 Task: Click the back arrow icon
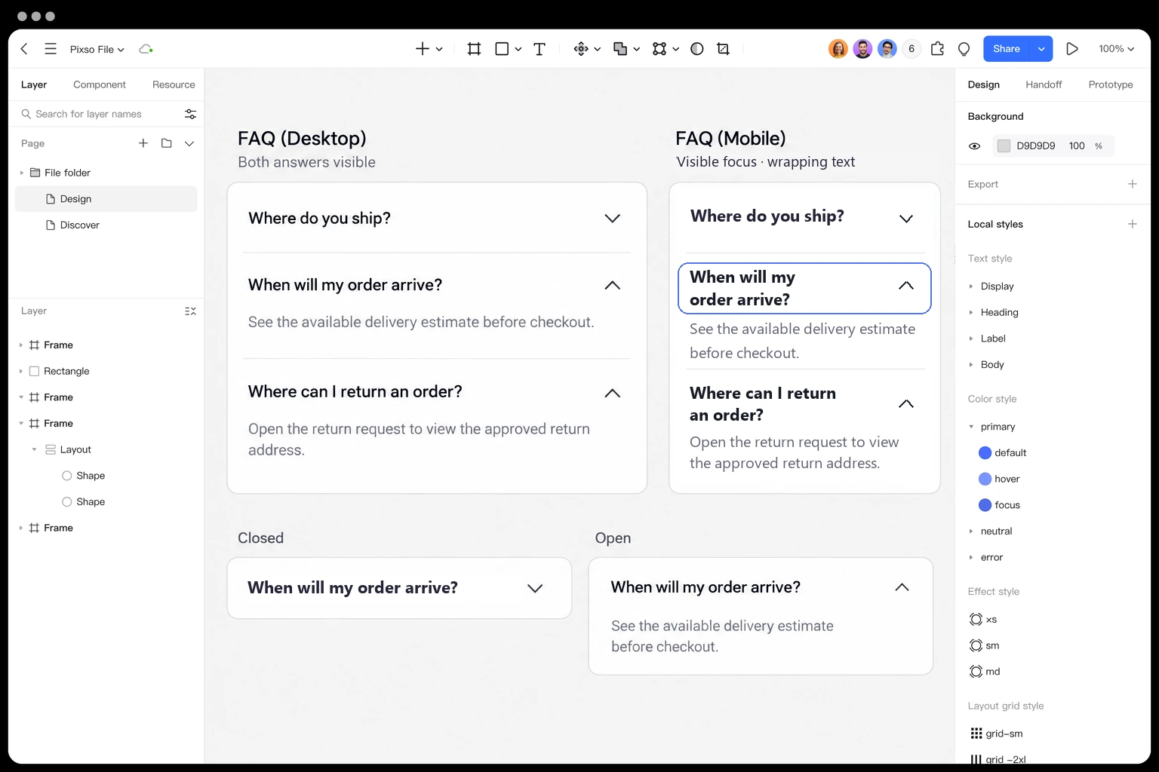(x=24, y=49)
